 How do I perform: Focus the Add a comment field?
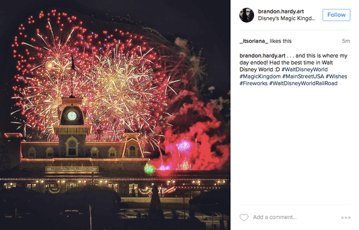click(295, 217)
